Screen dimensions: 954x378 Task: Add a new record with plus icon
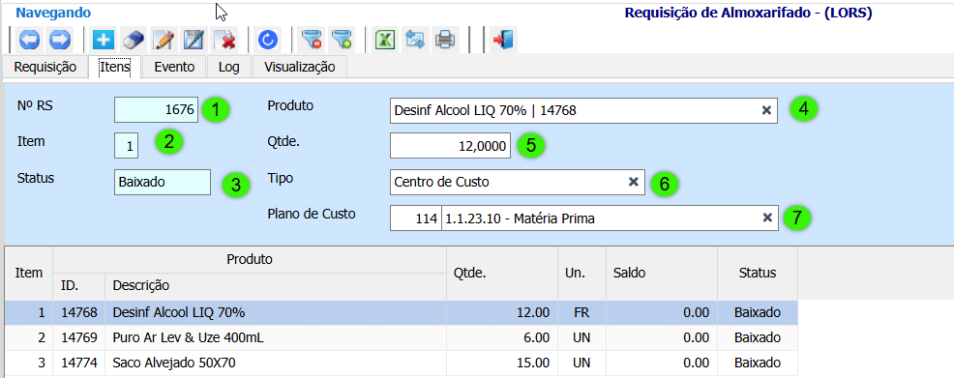point(104,40)
